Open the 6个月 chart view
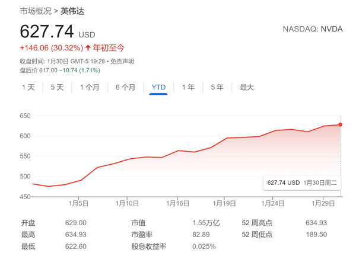Image resolution: width=356 pixels, height=256 pixels. pyautogui.click(x=125, y=87)
